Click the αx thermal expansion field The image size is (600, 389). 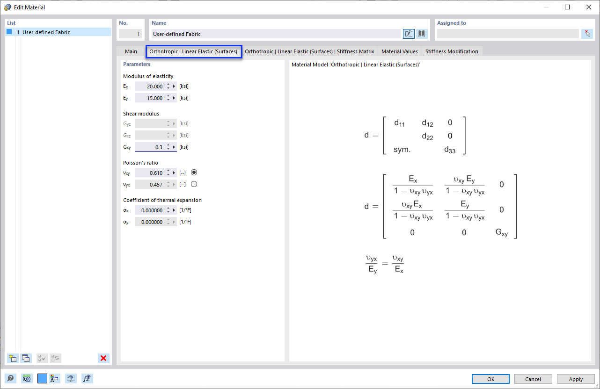pos(150,210)
